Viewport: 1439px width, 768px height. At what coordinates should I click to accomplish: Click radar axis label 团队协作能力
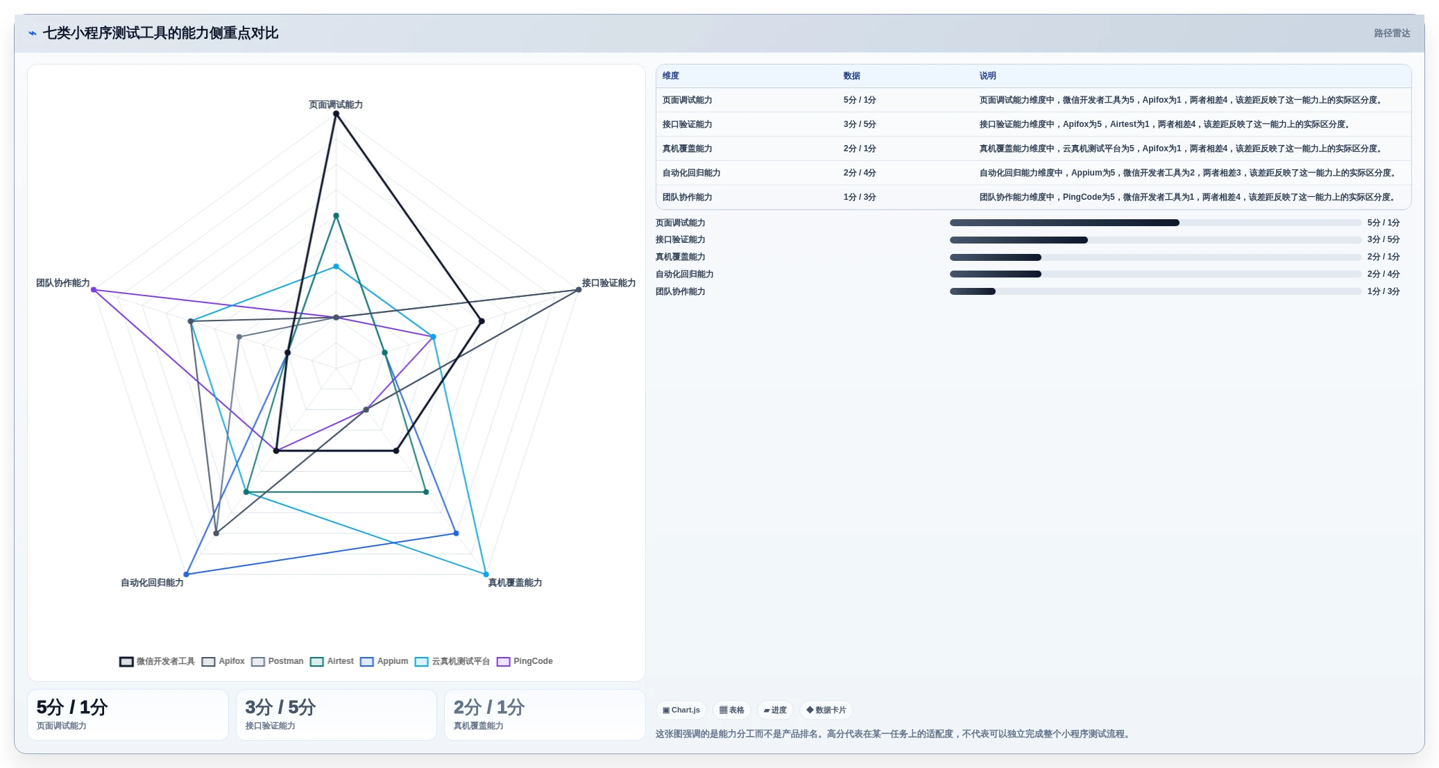click(x=63, y=283)
